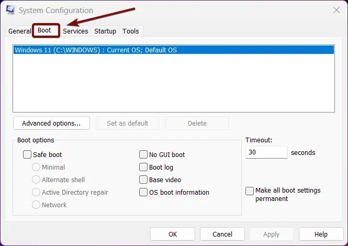Select the Minimal safe boot radio option
This screenshot has height=246, width=348.
(36, 167)
